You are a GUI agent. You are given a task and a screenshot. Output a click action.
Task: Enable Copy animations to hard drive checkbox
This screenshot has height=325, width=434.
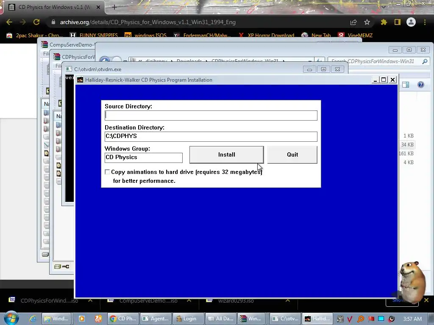click(x=107, y=172)
